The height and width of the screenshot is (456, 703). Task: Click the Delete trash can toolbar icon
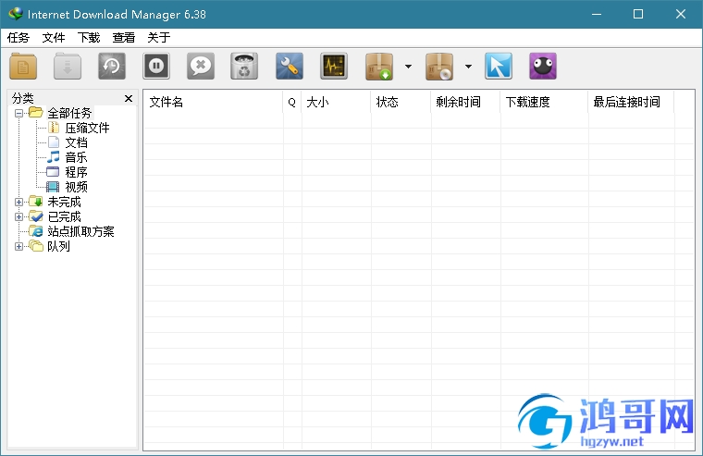coord(244,67)
